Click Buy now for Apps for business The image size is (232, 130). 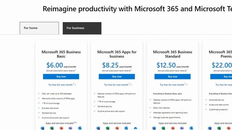coord(117,77)
